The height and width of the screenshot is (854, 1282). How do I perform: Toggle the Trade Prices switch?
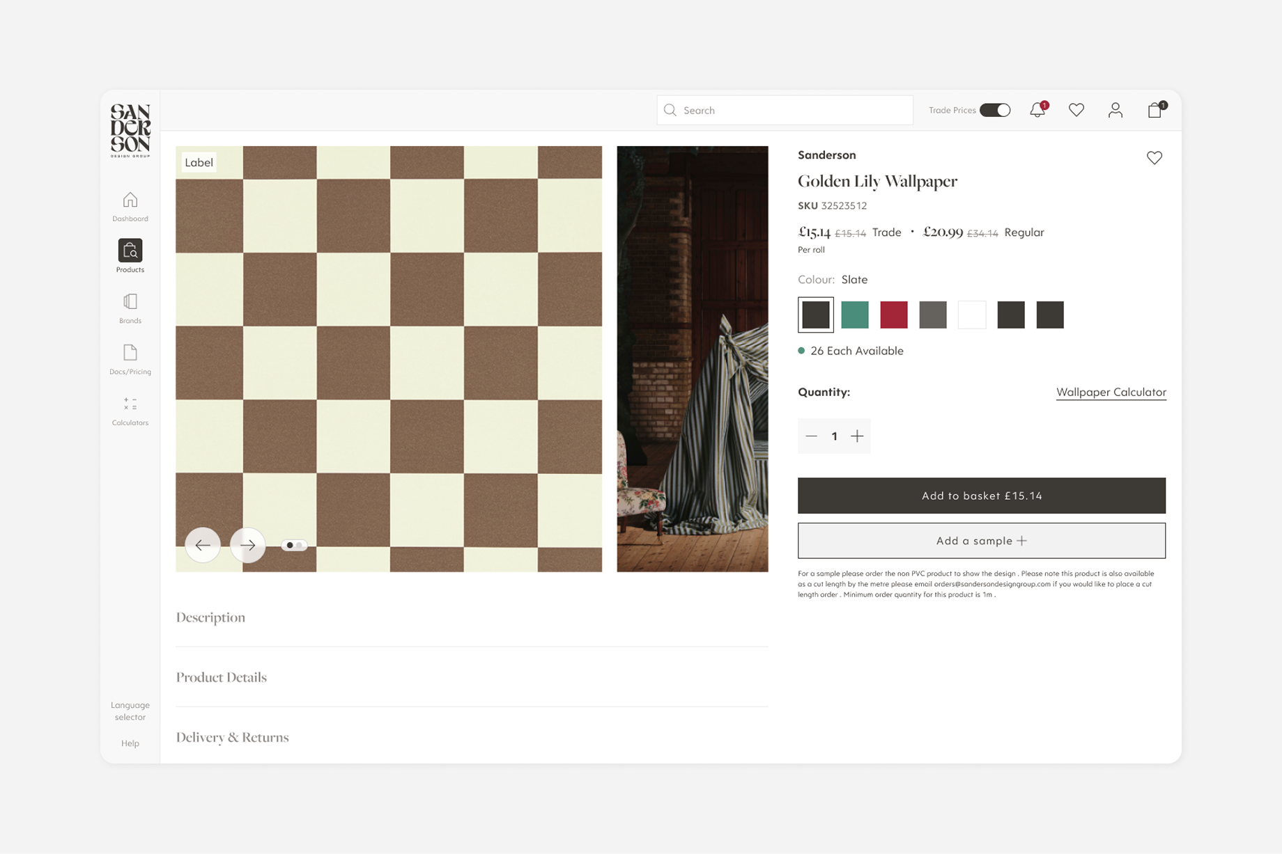[x=995, y=110]
